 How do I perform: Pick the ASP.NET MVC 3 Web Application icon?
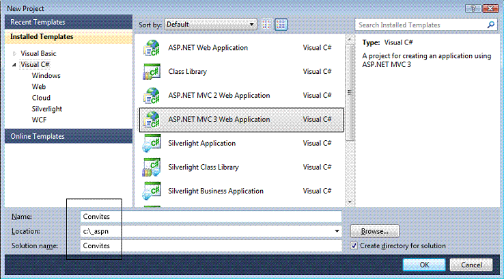tap(152, 120)
